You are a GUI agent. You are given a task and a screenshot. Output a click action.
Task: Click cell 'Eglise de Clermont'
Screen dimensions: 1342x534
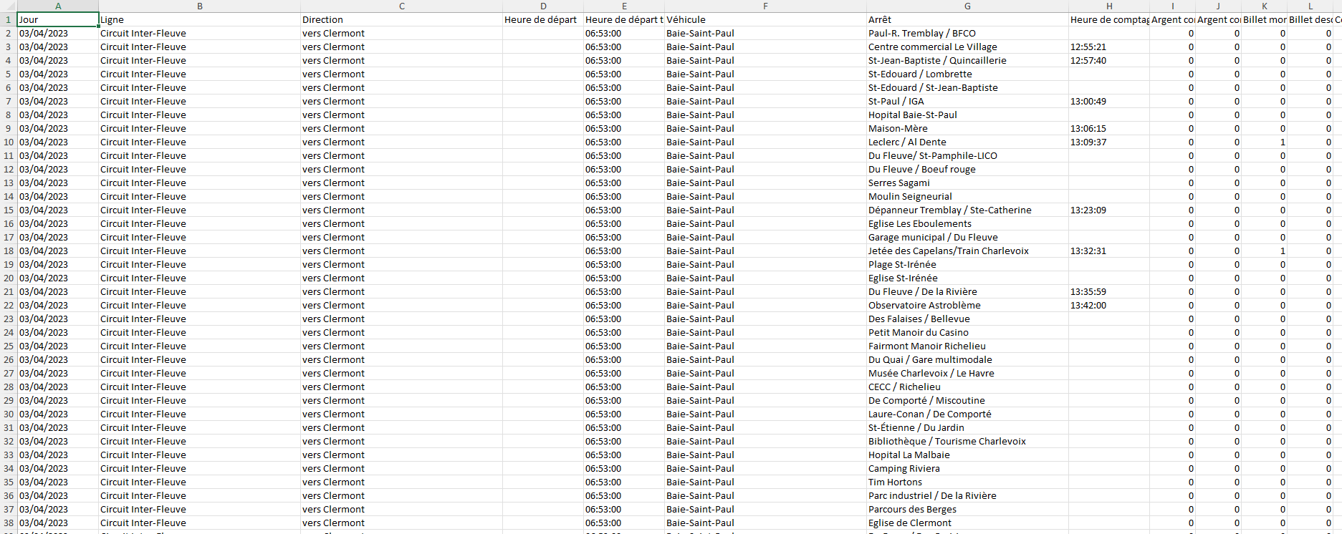968,523
